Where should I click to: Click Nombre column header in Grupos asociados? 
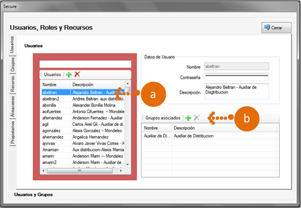point(157,128)
